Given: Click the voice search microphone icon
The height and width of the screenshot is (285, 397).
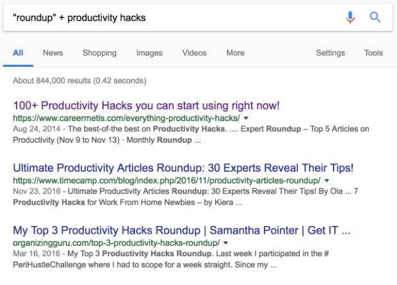Looking at the screenshot, I should coord(350,17).
